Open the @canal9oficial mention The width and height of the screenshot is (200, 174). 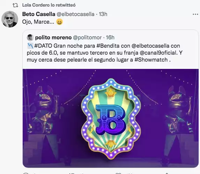point(158,53)
